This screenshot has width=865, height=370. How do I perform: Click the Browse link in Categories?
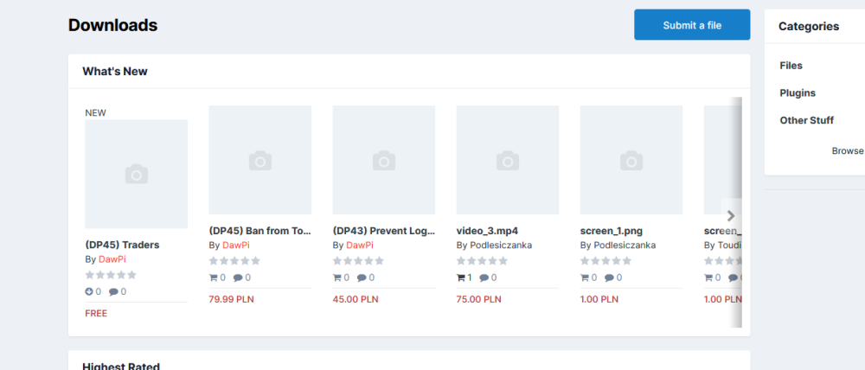tap(847, 150)
